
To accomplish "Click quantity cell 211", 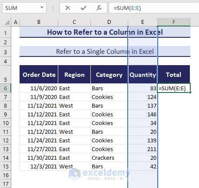I will click(x=143, y=149).
